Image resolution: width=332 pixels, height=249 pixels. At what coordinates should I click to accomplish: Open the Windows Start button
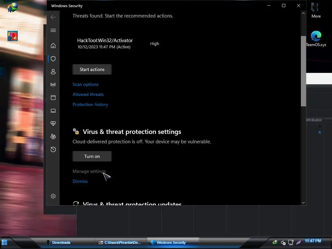coord(5,242)
